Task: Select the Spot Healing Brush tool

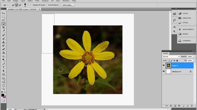Action: click(3, 35)
